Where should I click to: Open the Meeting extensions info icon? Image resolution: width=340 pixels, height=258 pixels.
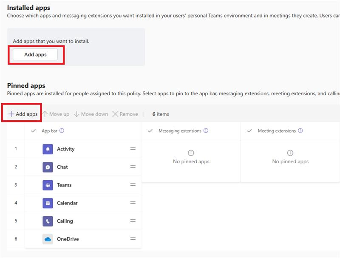click(300, 130)
